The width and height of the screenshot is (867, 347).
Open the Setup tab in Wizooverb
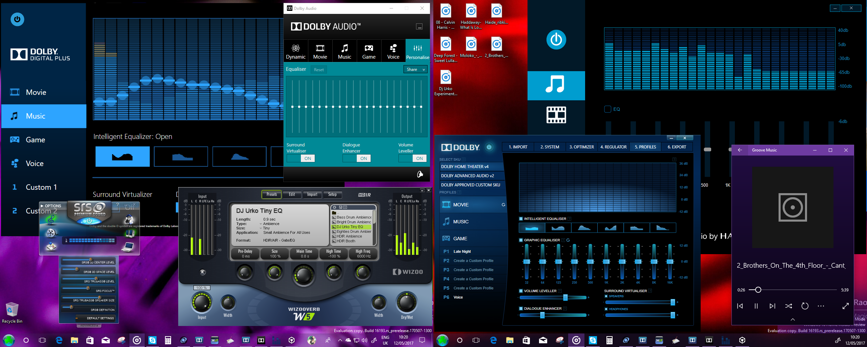coord(332,195)
